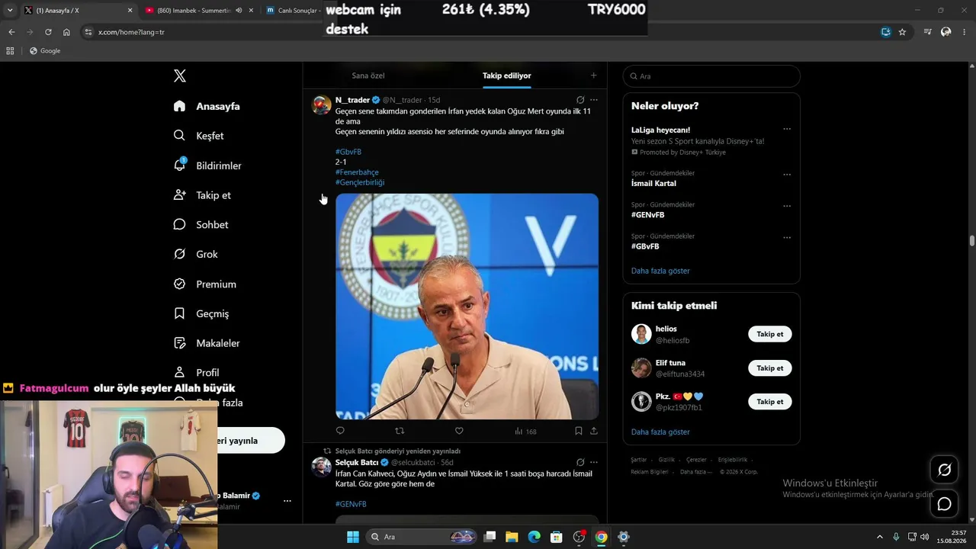
Task: Open OBS Studio from the taskbar
Action: pos(579,537)
